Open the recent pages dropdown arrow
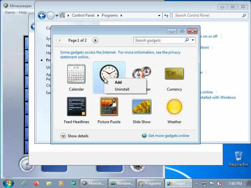 [57, 16]
